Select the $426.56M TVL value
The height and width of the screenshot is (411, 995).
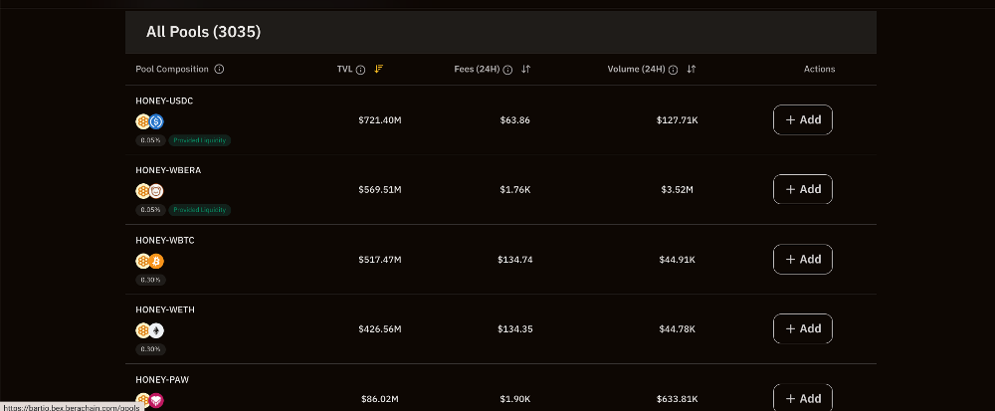tap(380, 329)
